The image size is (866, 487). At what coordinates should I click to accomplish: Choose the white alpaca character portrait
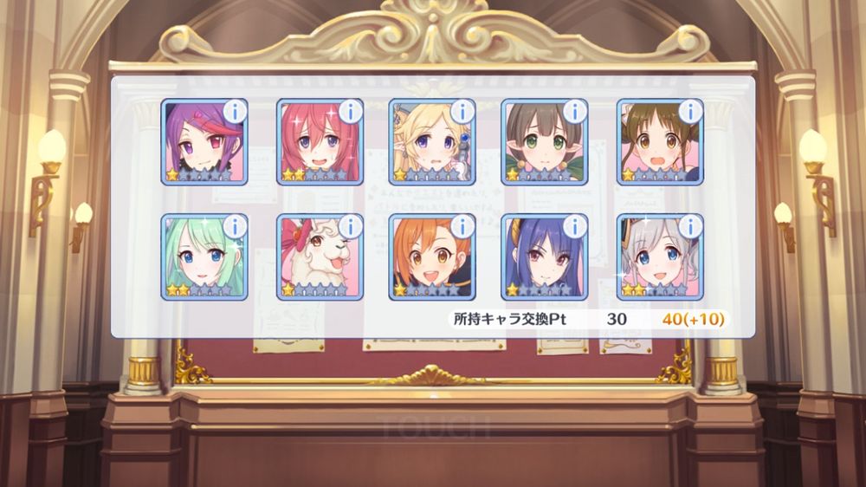(x=320, y=257)
